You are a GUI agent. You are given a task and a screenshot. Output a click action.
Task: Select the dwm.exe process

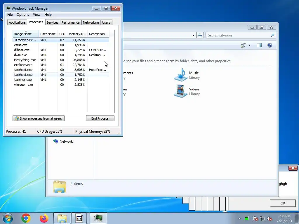(x=61, y=55)
